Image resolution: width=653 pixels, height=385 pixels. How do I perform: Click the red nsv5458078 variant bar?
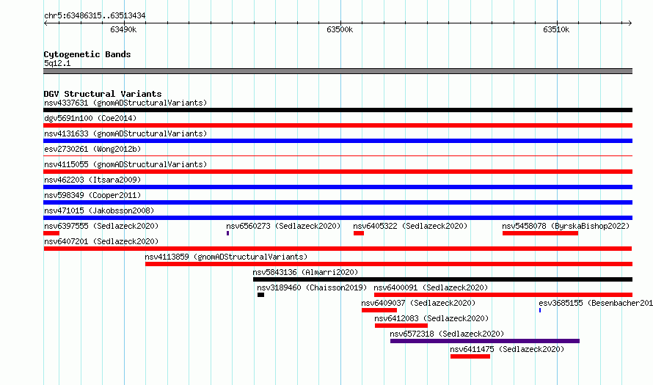(540, 233)
